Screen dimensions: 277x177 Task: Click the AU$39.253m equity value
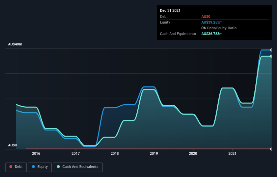(212, 22)
